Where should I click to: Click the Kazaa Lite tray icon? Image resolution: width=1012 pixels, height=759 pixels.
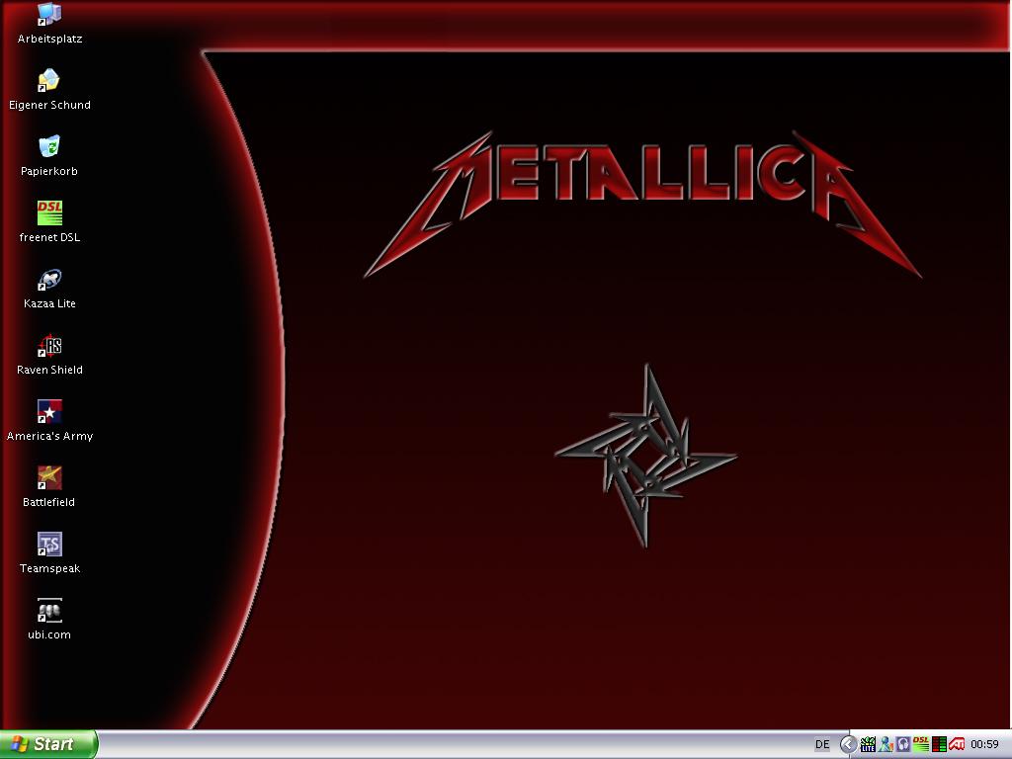click(868, 744)
